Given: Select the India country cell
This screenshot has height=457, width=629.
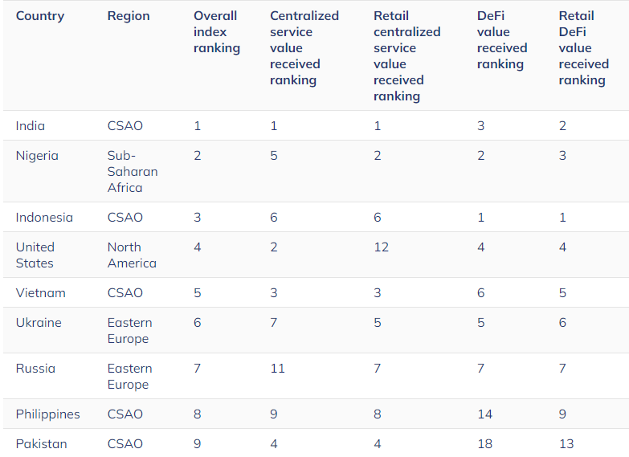Looking at the screenshot, I should point(31,126).
